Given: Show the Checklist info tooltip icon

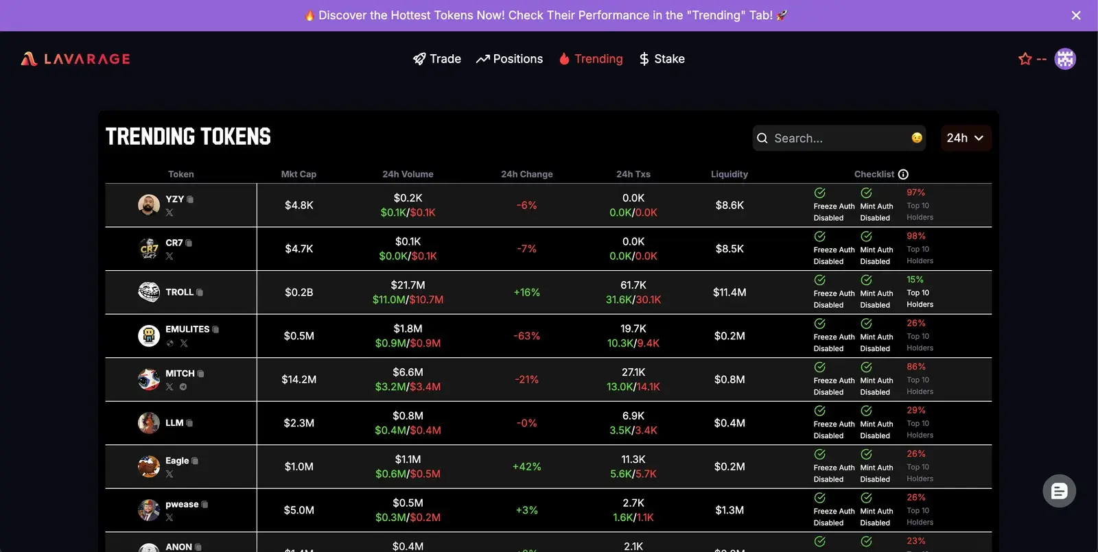Looking at the screenshot, I should pyautogui.click(x=903, y=174).
